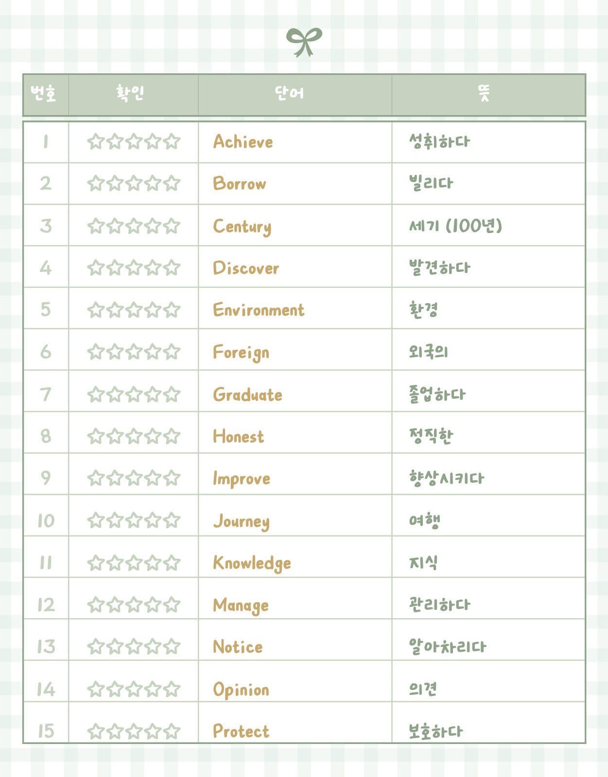This screenshot has width=608, height=777.
Task: Mark the fifth star next to Graduate
Action: (172, 394)
